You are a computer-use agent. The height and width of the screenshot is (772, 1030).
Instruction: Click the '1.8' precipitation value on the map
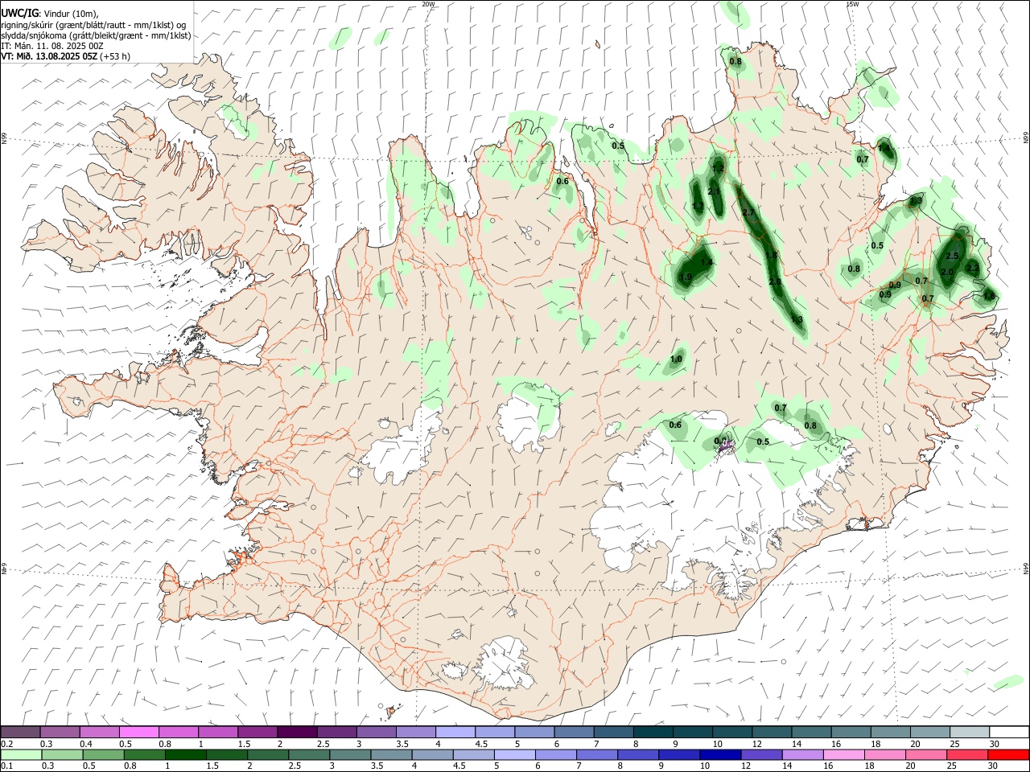(x=772, y=256)
